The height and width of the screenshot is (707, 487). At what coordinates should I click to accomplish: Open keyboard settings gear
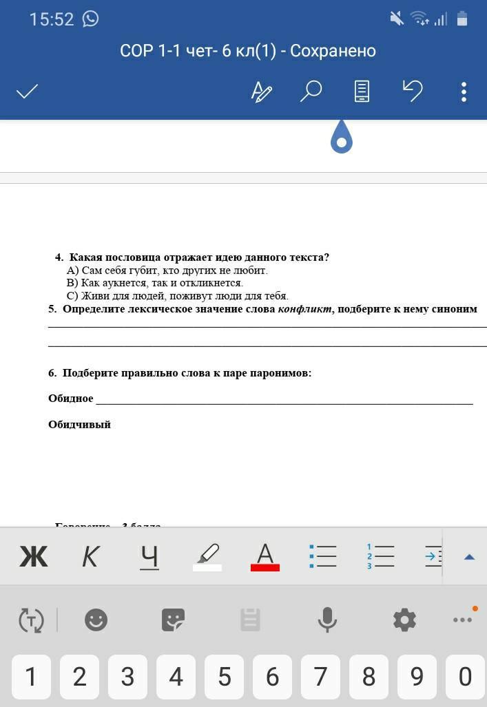click(x=404, y=620)
